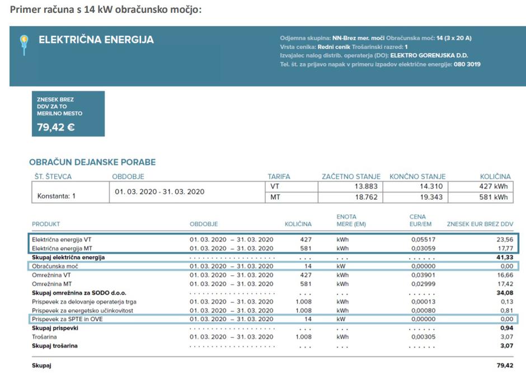This screenshot has width=526, height=376.
Task: Click the OBRAČUN DEJANSKE PORABE heading
Action: 92,162
